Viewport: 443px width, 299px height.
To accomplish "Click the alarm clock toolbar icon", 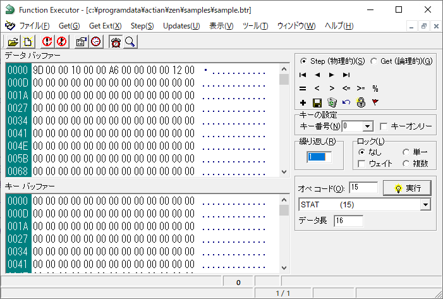I will click(x=116, y=42).
